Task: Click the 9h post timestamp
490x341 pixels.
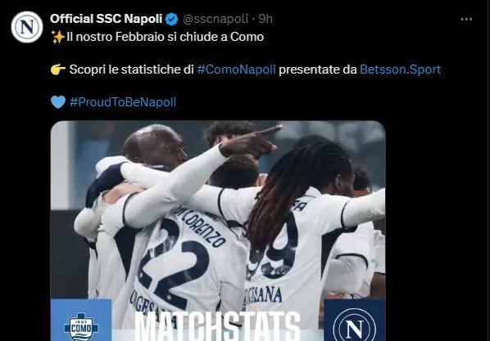Action: pos(265,19)
